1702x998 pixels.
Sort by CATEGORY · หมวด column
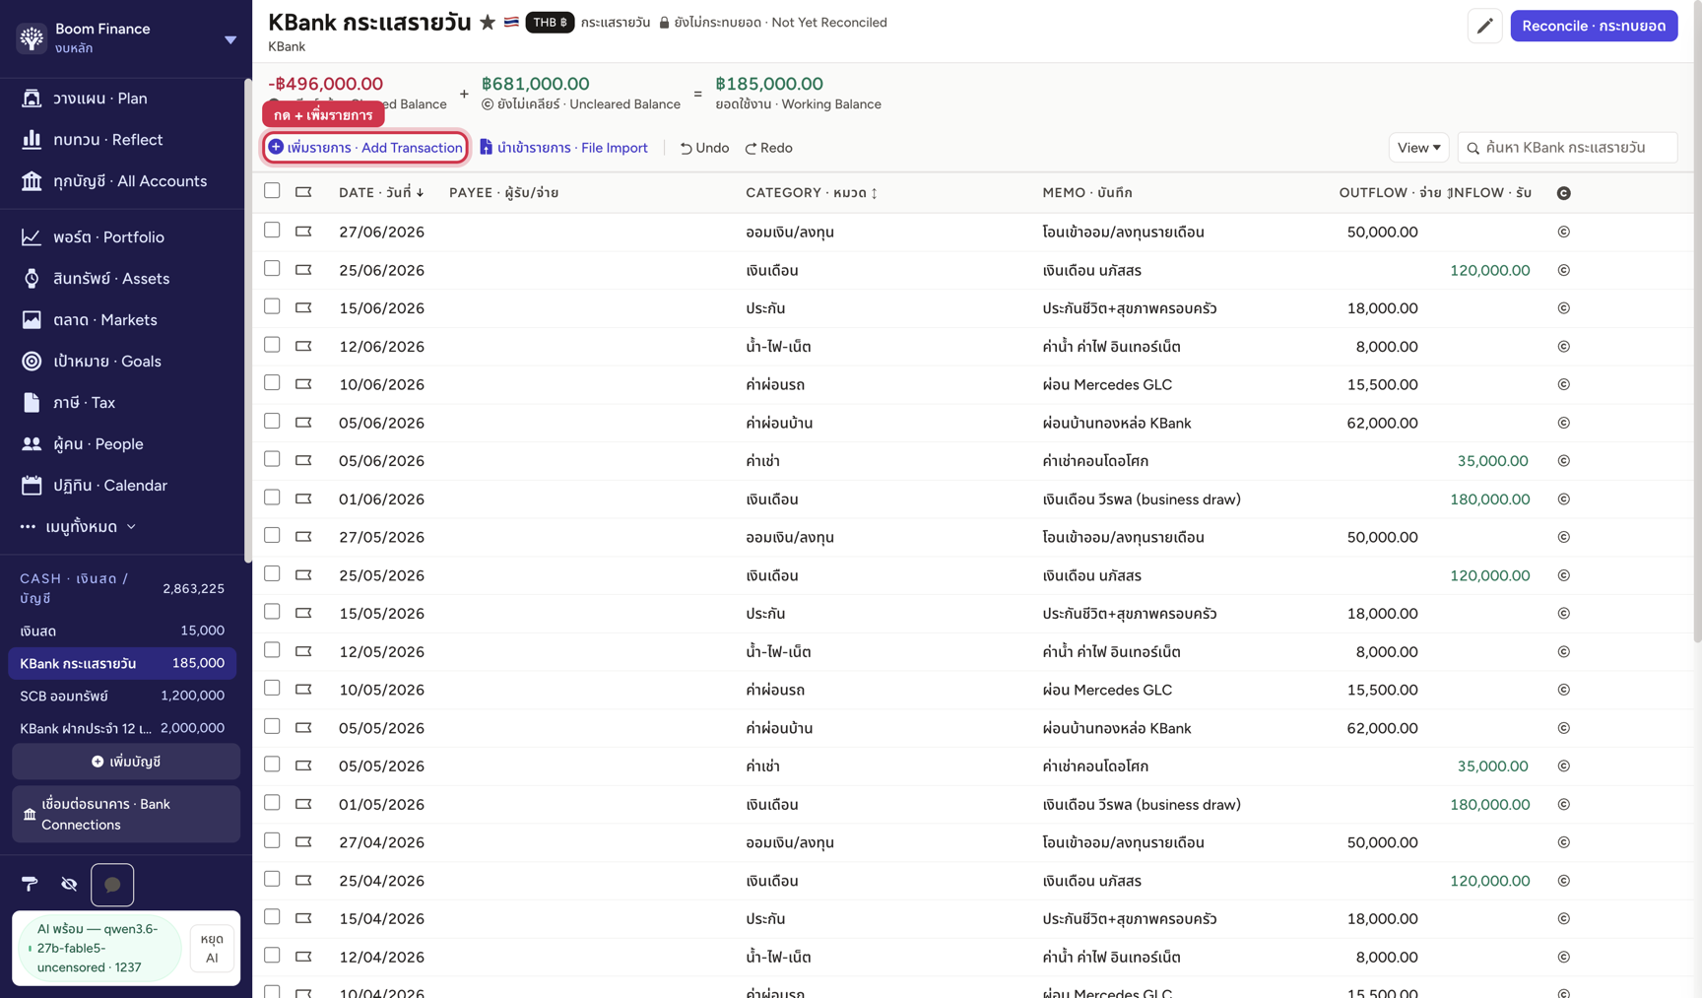tap(812, 193)
